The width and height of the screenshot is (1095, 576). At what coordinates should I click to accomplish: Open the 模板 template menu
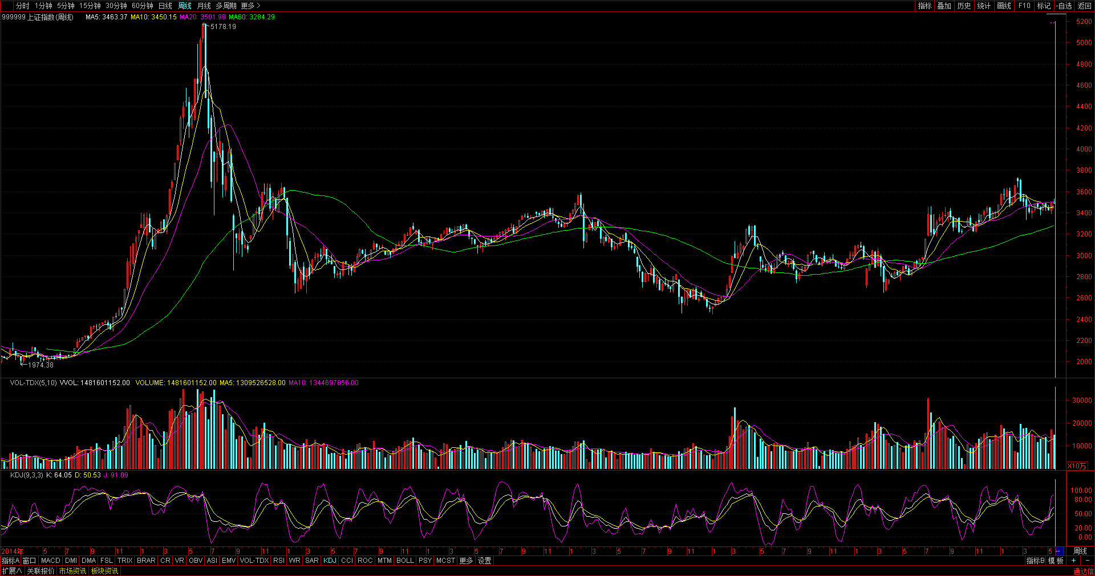click(x=1056, y=561)
